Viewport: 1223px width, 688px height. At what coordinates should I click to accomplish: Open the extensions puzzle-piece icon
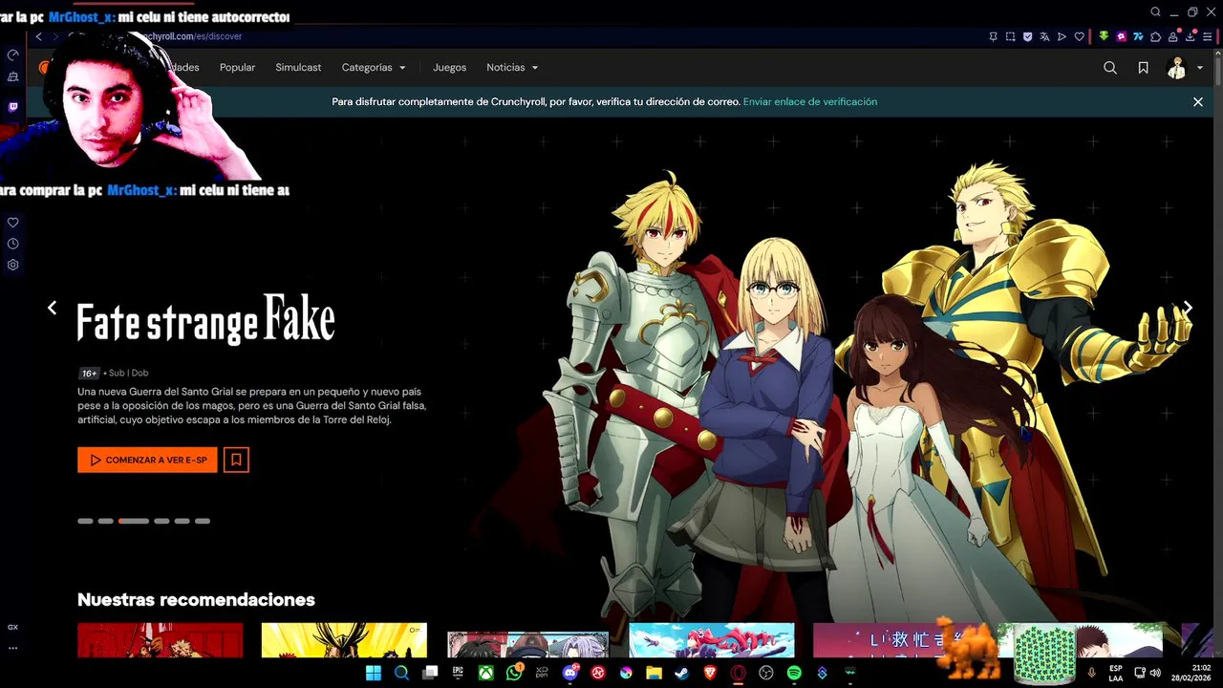tap(1156, 36)
